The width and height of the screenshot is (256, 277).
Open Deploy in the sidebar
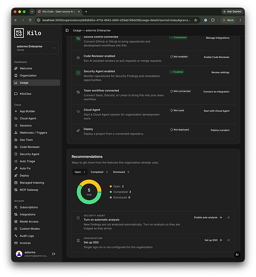coord(36,175)
